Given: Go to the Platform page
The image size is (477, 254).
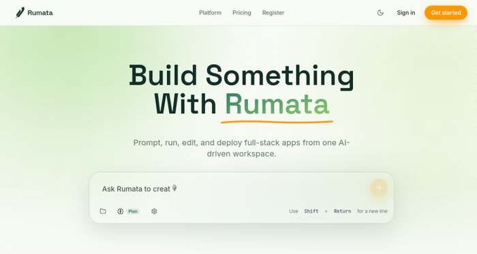Looking at the screenshot, I should tap(210, 13).
